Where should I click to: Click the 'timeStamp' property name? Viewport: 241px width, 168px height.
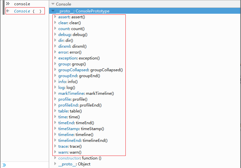point(68,129)
